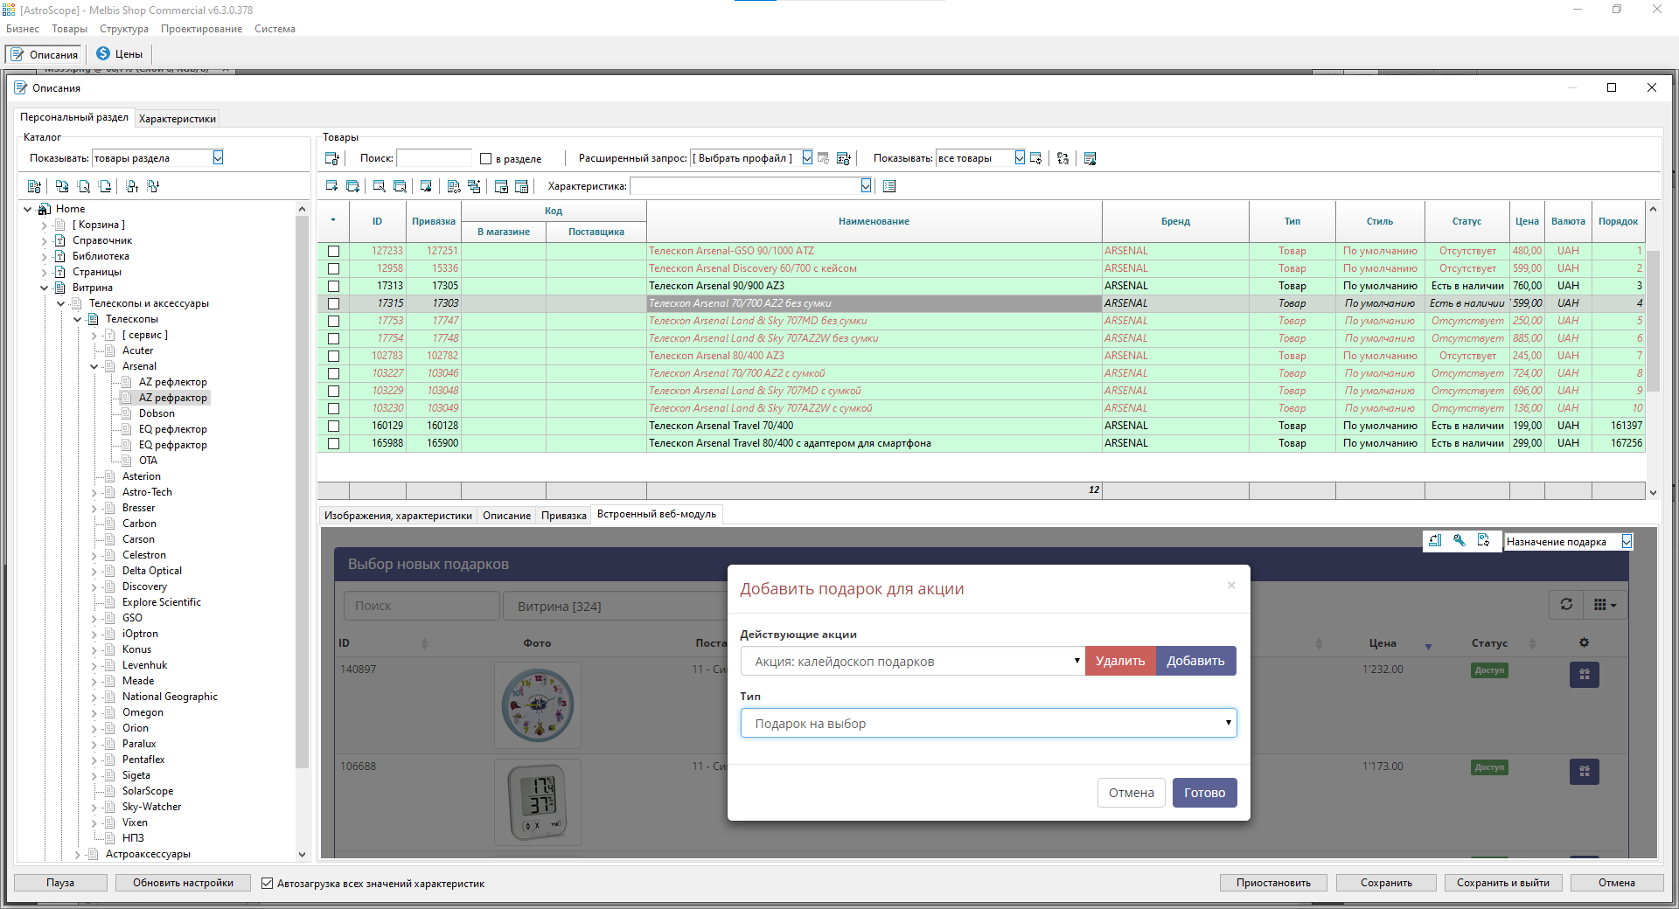
Task: Check the row for Телескоп Arsenal 80/400 AZ3
Action: (333, 356)
